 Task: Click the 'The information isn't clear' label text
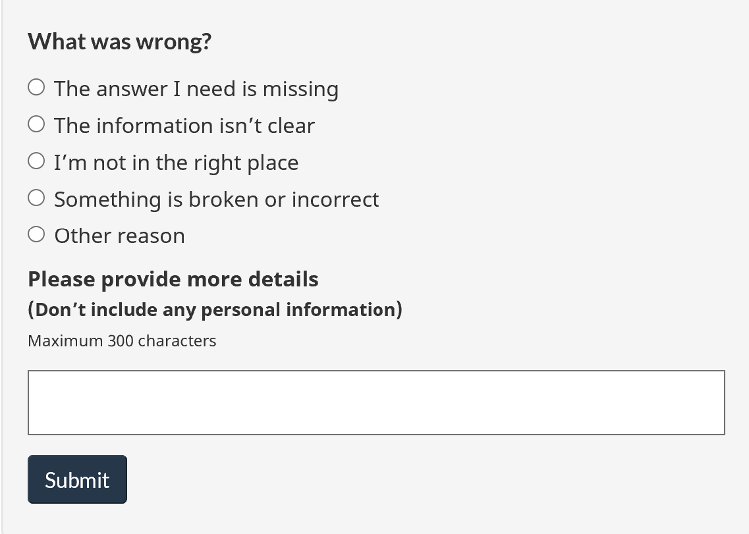coord(184,126)
